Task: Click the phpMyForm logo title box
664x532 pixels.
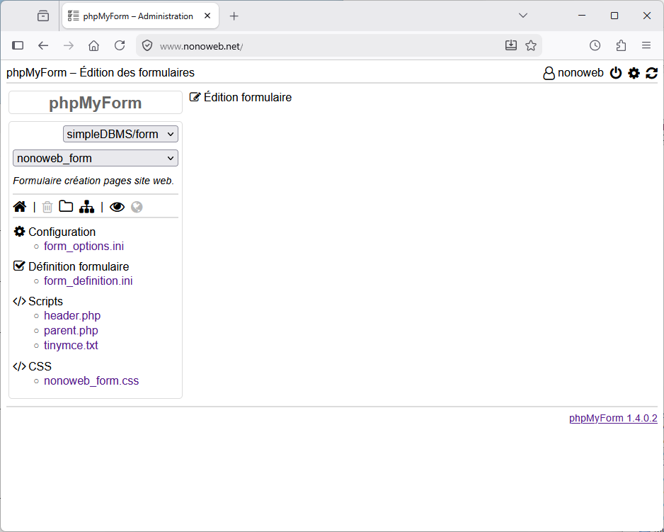Action: click(96, 103)
